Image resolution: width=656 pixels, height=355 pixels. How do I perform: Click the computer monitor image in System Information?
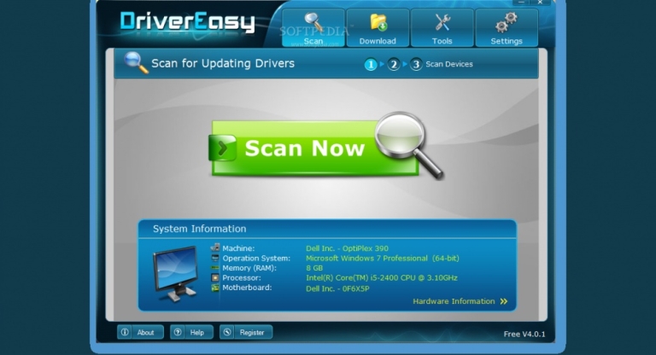[175, 273]
